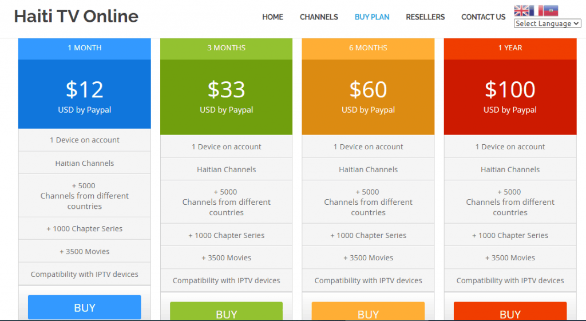Click the 1 YEAR plan header
This screenshot has width=586, height=321.
(510, 48)
